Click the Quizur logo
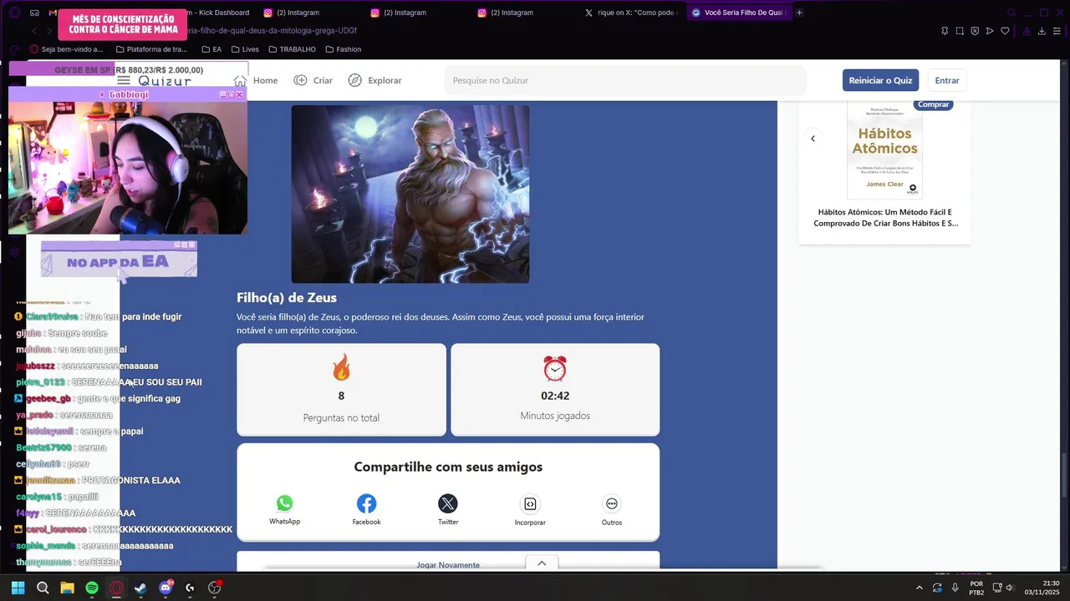 (165, 80)
